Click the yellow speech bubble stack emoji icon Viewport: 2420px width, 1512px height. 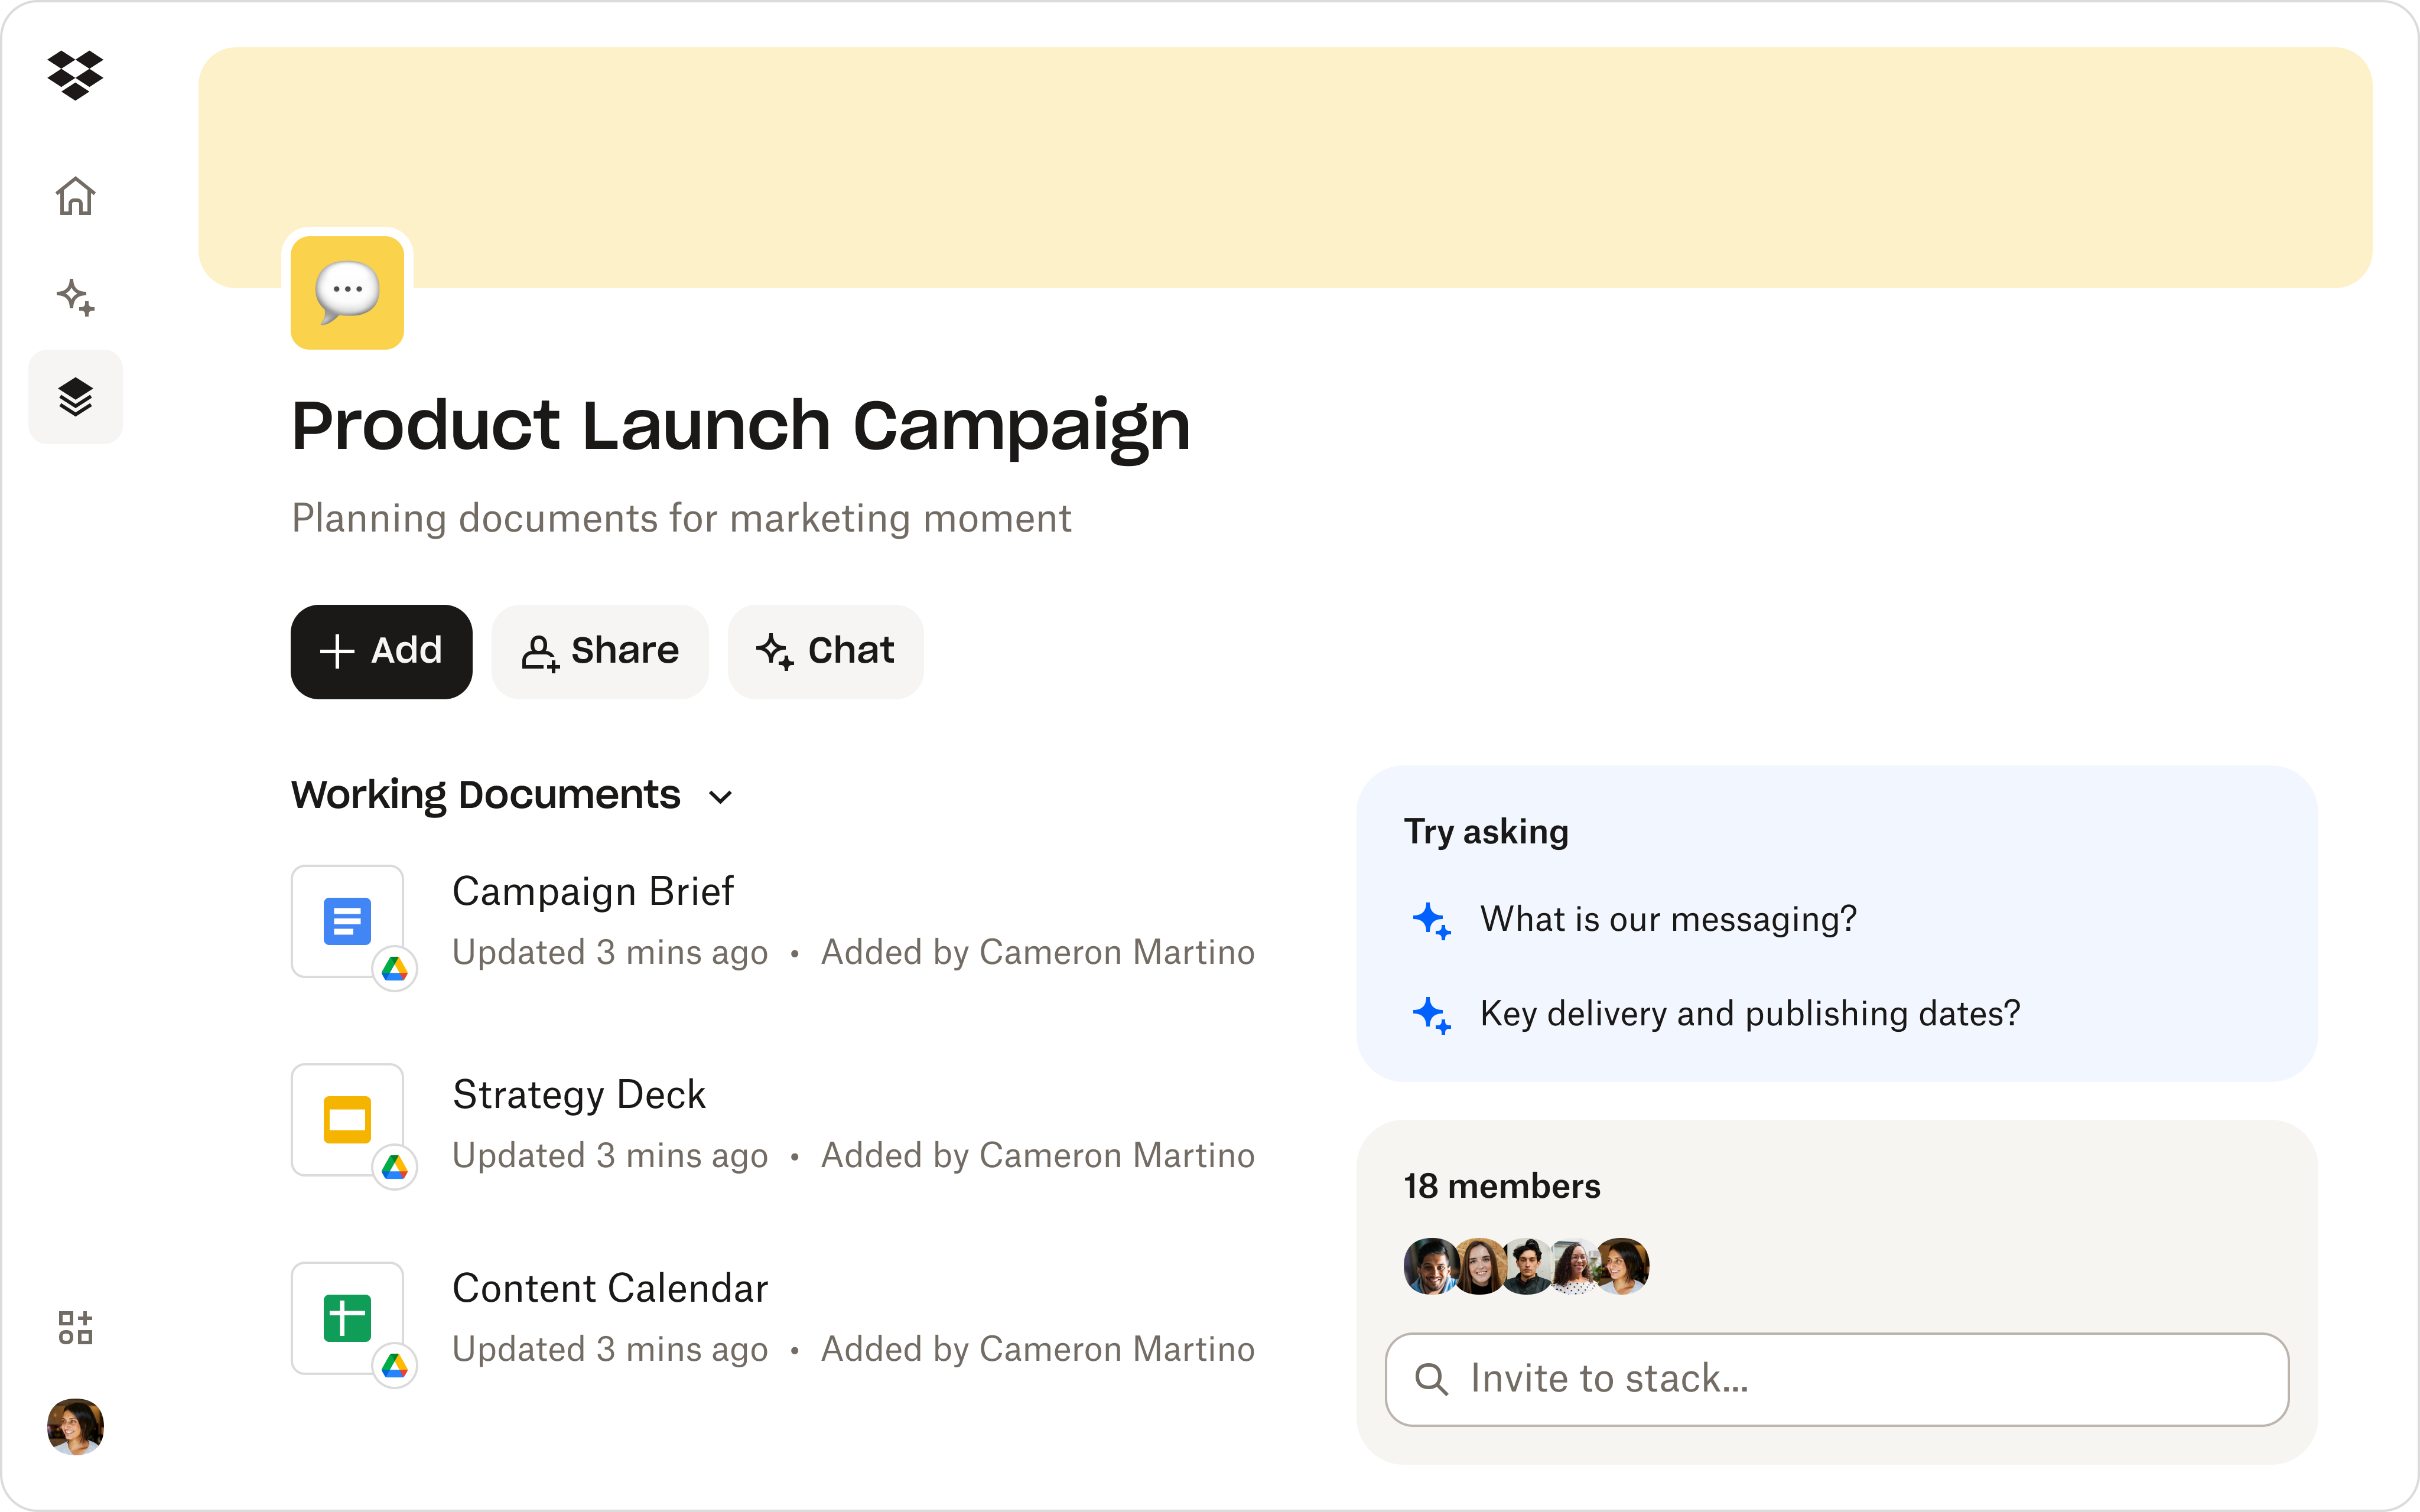tap(347, 292)
